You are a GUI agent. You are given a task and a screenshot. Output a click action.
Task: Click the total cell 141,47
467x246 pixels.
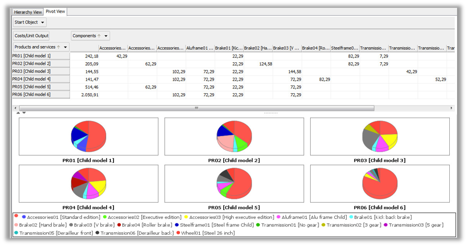(92, 80)
